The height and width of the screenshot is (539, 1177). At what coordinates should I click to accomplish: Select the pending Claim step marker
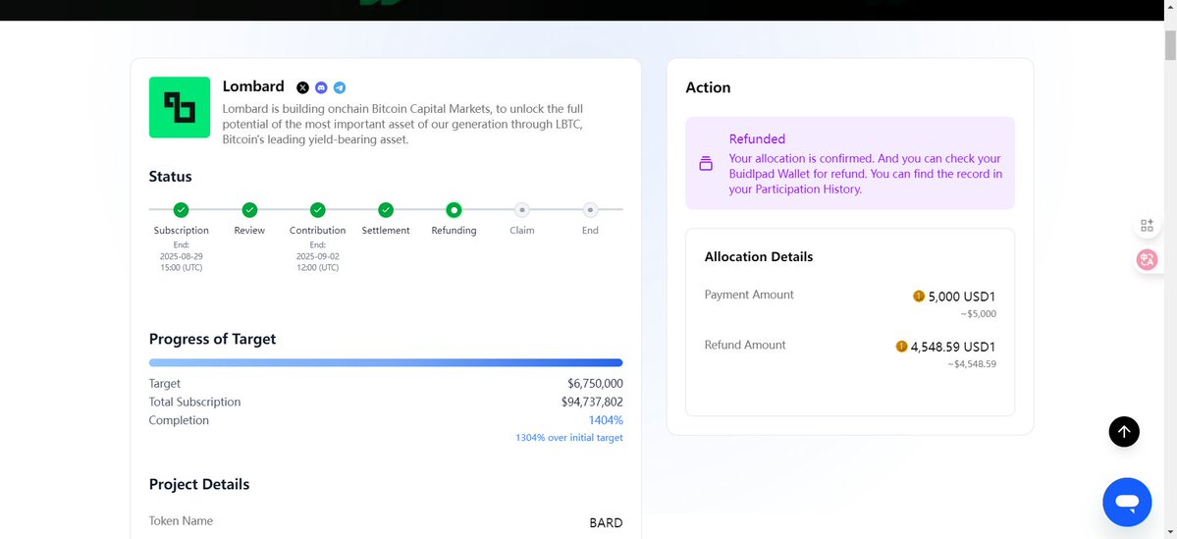[522, 209]
